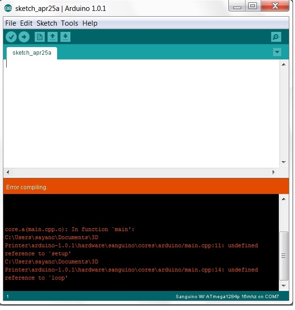The height and width of the screenshot is (310, 295).
Task: Click the horizontal scrollbar right arrow
Action: (x=274, y=172)
